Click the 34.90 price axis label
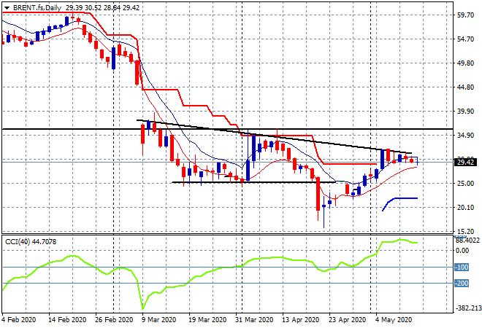The height and width of the screenshot is (328, 482). (464, 136)
